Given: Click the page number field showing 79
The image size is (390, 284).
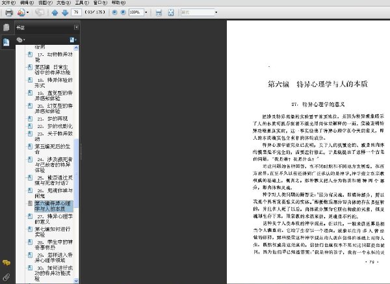Looking at the screenshot, I should (x=76, y=12).
